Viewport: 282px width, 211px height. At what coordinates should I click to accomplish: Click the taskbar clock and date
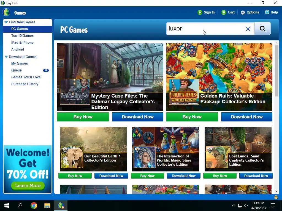coord(258,206)
